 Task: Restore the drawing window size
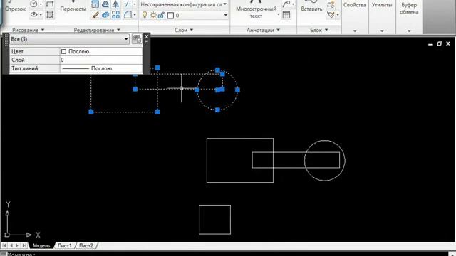(439, 43)
